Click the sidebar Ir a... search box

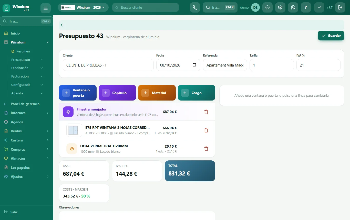point(27,21)
